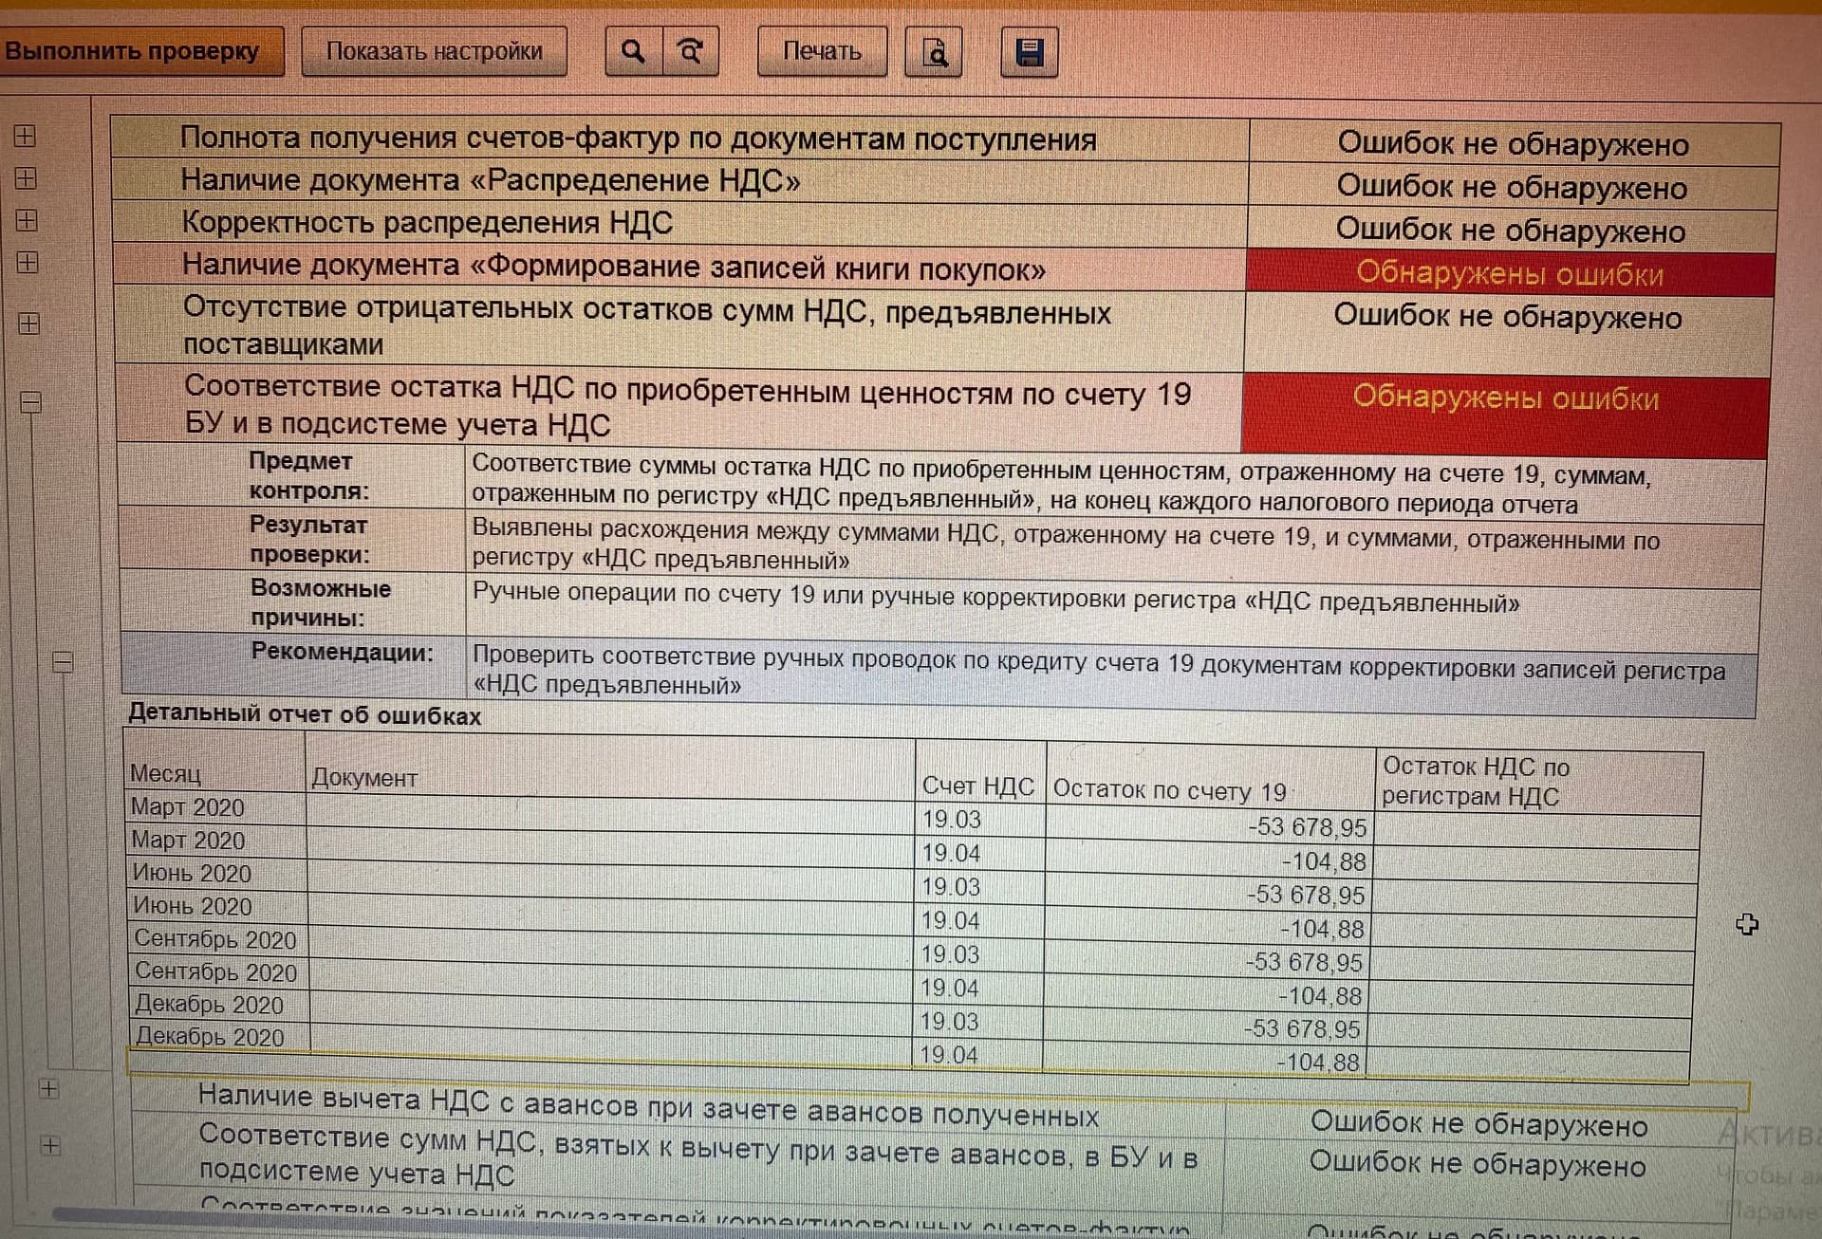Click the Печать button
Screen dimensions: 1822x1239
point(822,51)
